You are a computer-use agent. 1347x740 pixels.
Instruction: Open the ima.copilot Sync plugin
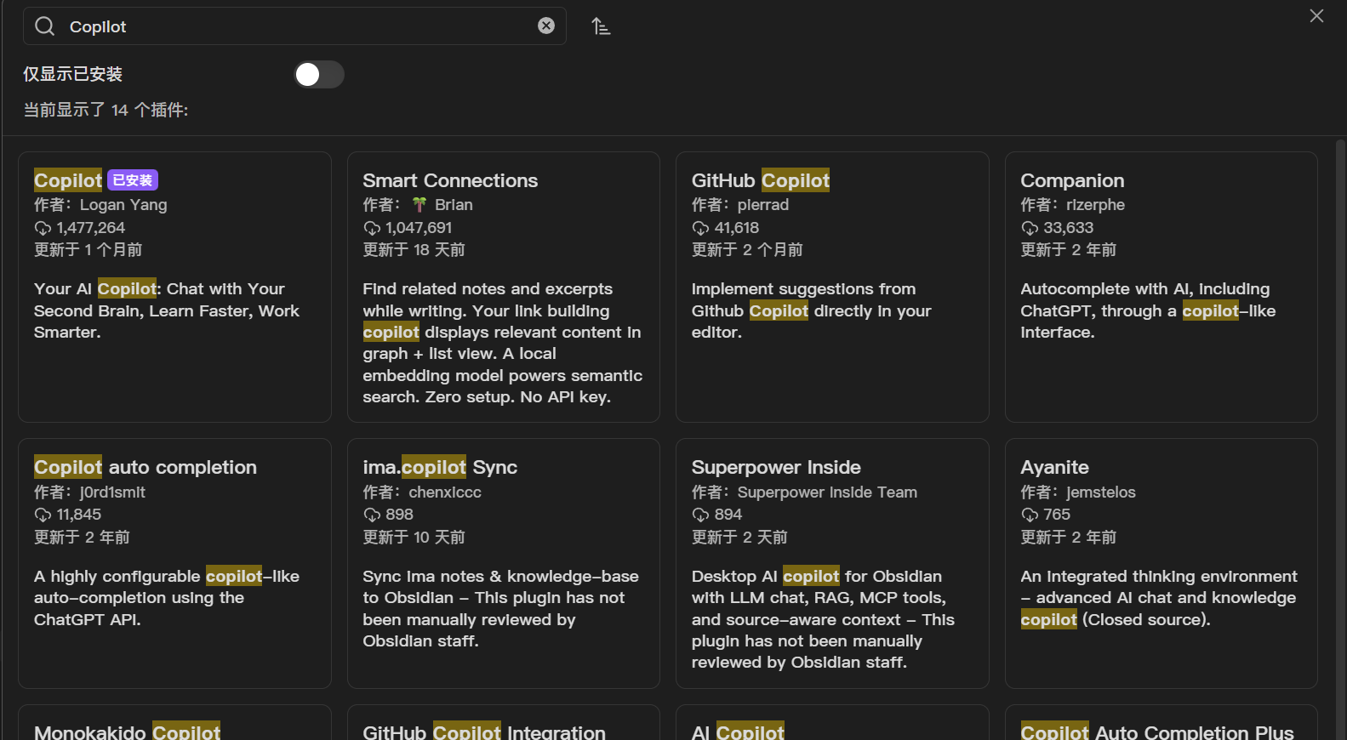pyautogui.click(x=504, y=563)
